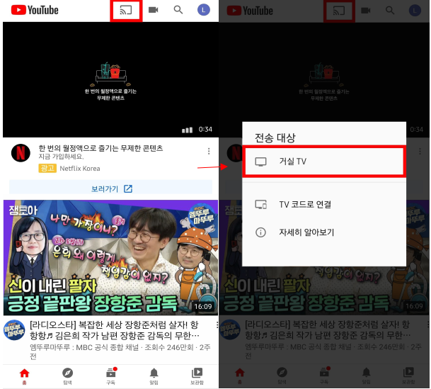This screenshot has width=431, height=389.
Task: Open the 엠뚜루마뚜루 channel avatar in left screen
Action: [x=14, y=330]
